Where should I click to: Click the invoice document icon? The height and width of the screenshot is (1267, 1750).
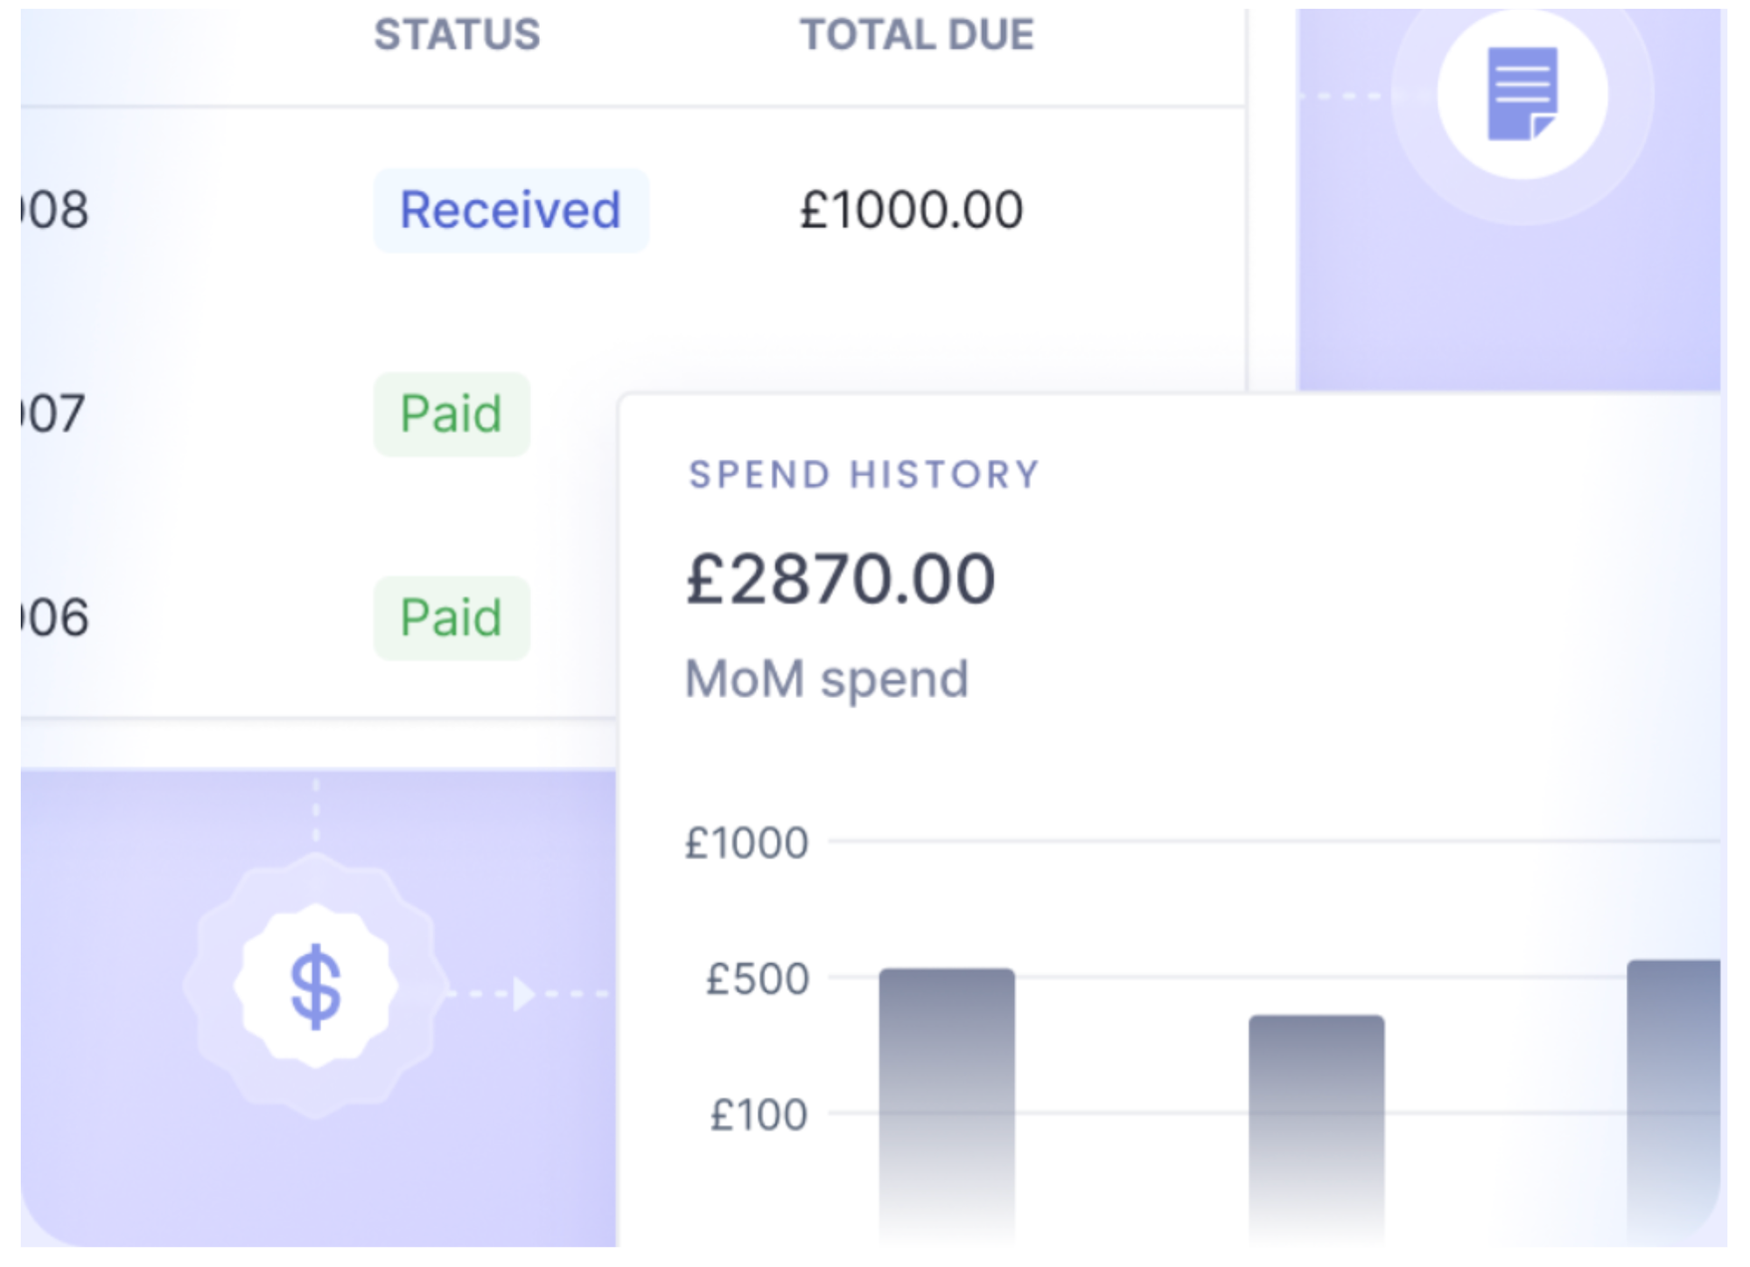[x=1522, y=94]
